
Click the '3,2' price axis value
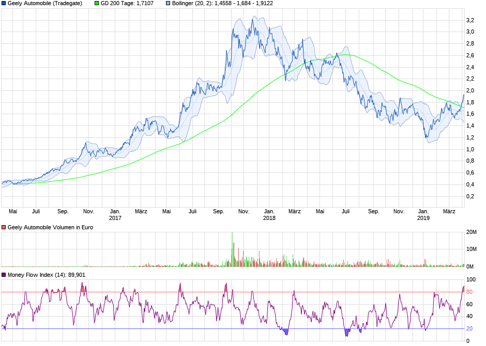(x=470, y=21)
